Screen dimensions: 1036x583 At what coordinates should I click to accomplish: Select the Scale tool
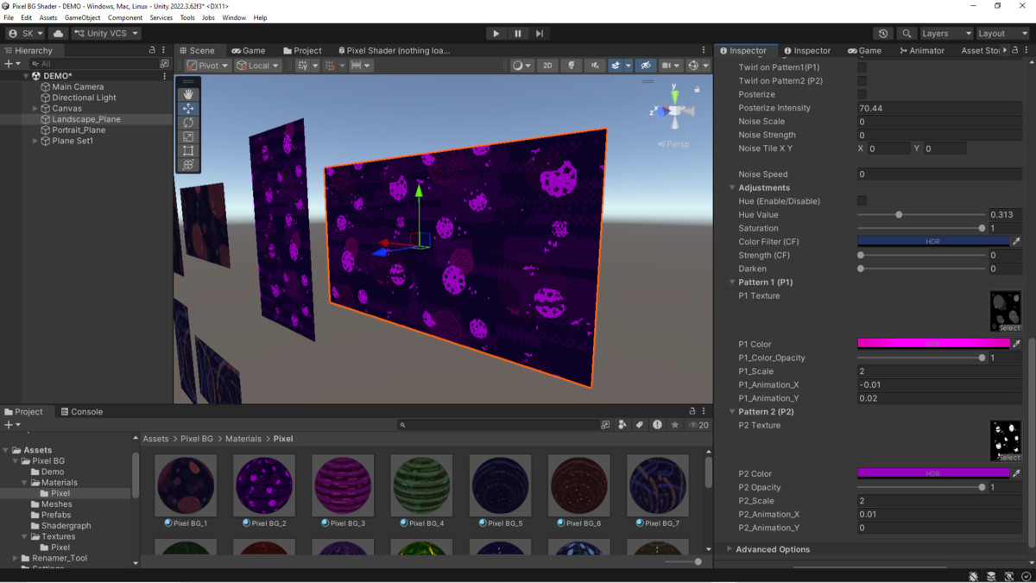[188, 136]
